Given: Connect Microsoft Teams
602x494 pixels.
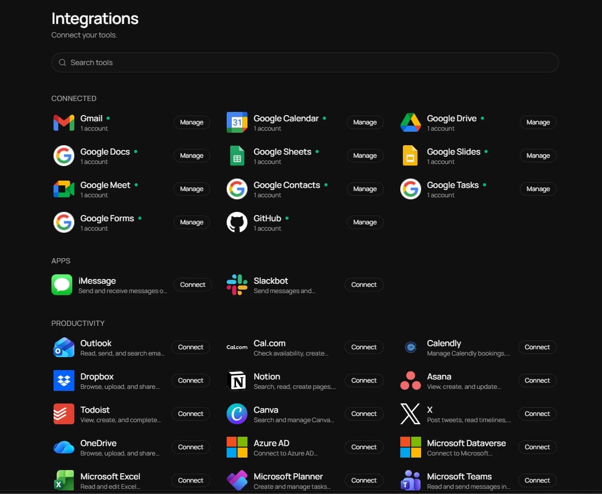Looking at the screenshot, I should click(537, 480).
